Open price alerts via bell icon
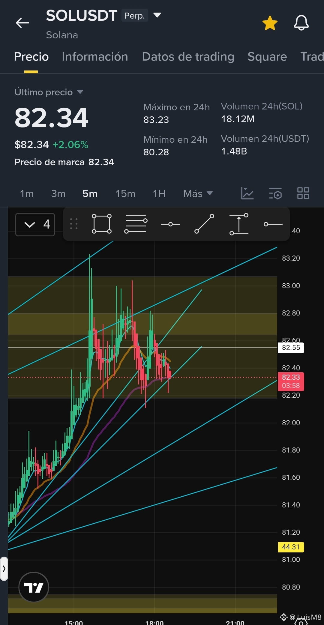 301,23
